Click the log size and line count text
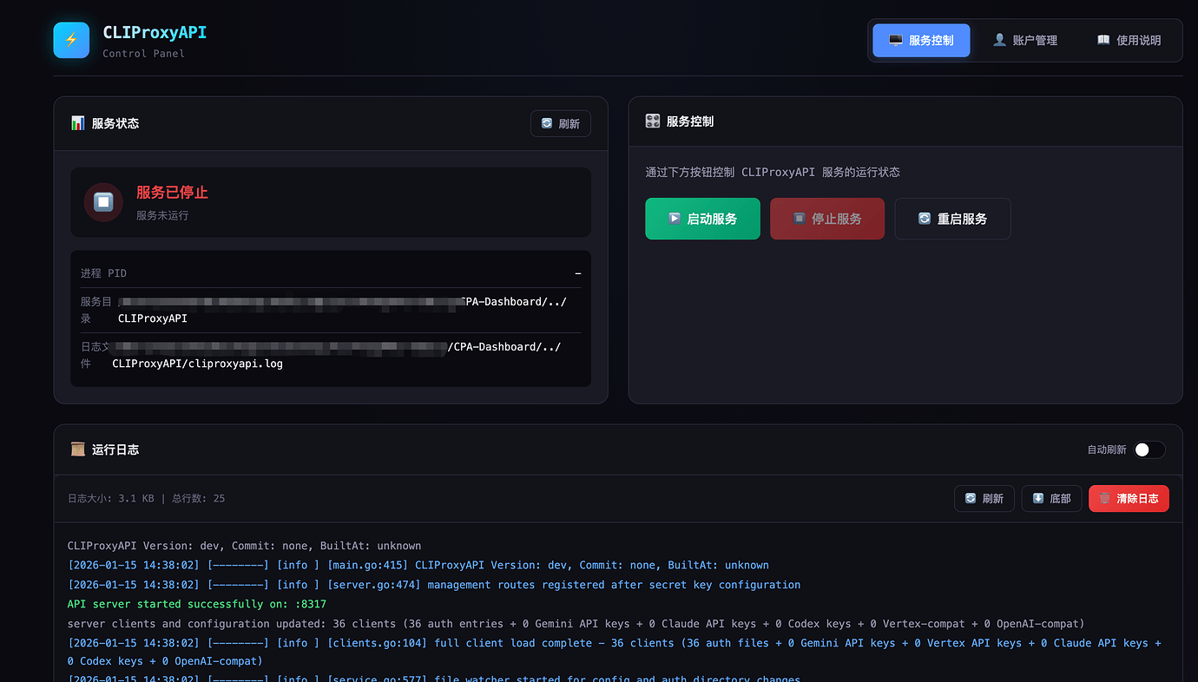The width and height of the screenshot is (1198, 682). click(147, 498)
